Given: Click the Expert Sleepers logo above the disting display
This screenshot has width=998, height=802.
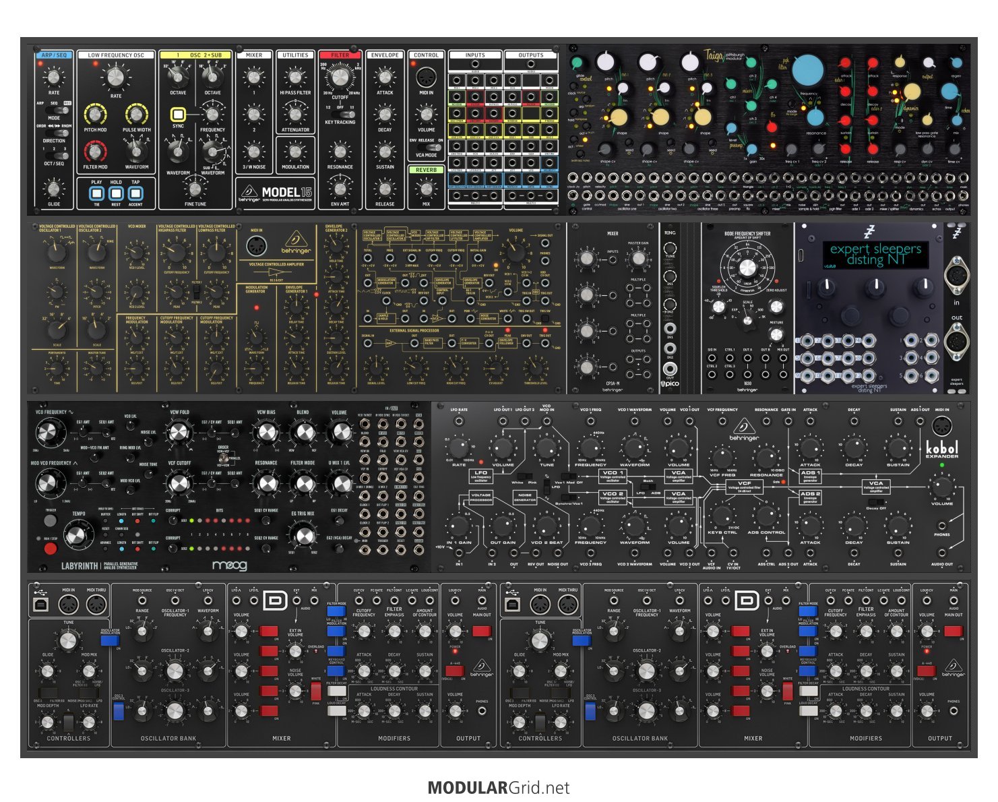Looking at the screenshot, I should point(870,232).
